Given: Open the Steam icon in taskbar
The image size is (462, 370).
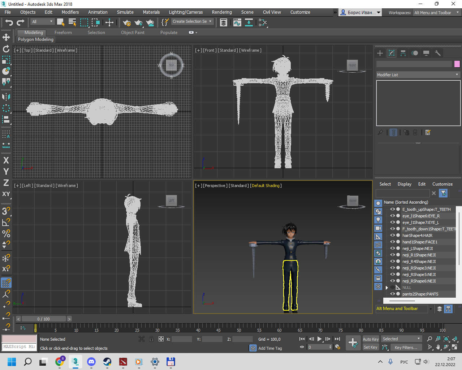Looking at the screenshot, I should [x=107, y=362].
